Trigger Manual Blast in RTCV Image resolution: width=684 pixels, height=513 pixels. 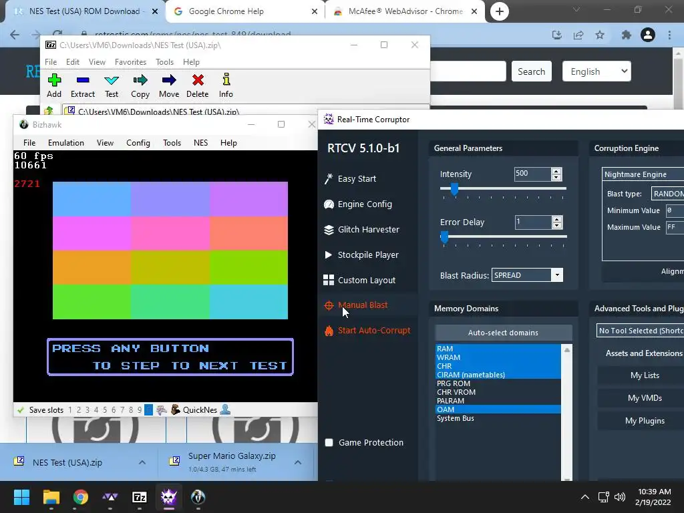356,305
